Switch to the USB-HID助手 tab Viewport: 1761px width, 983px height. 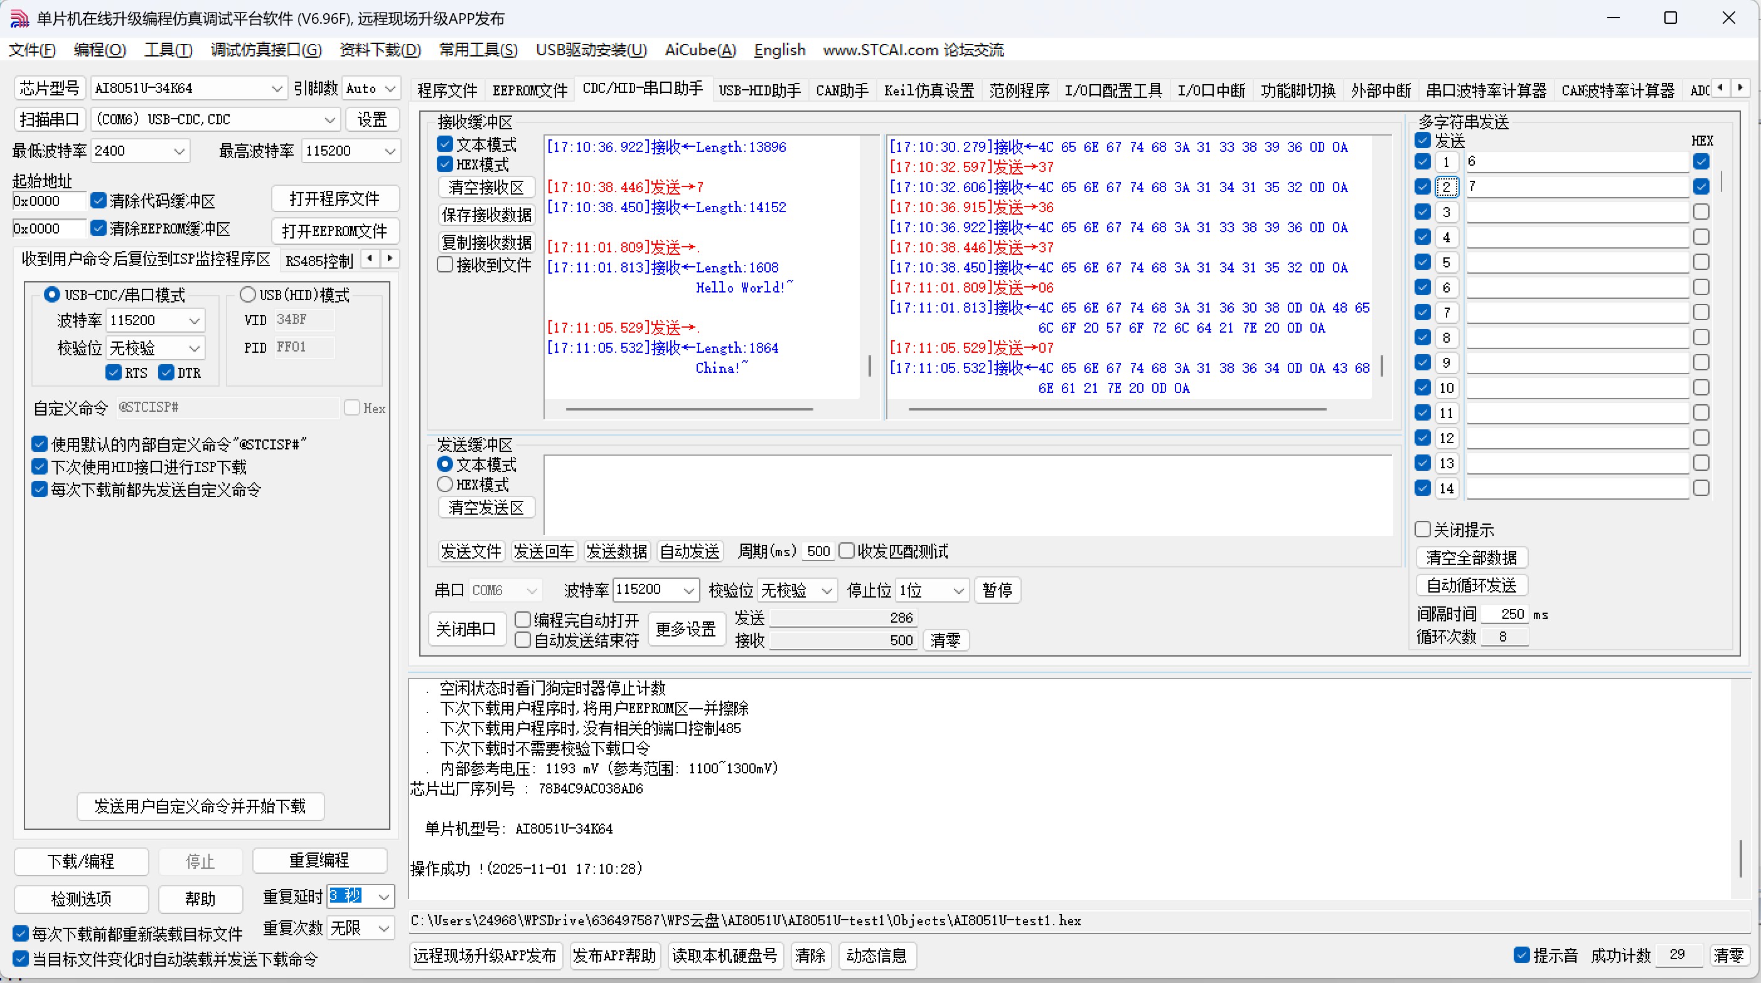[x=759, y=90]
